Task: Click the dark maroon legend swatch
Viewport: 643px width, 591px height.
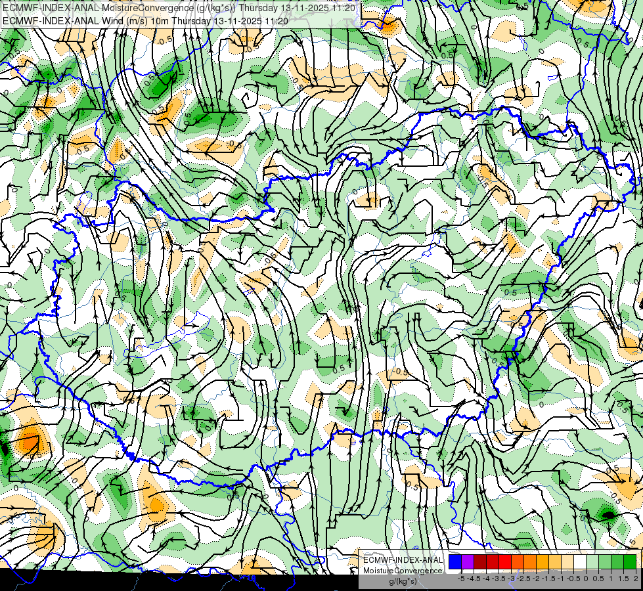Action: click(x=480, y=561)
